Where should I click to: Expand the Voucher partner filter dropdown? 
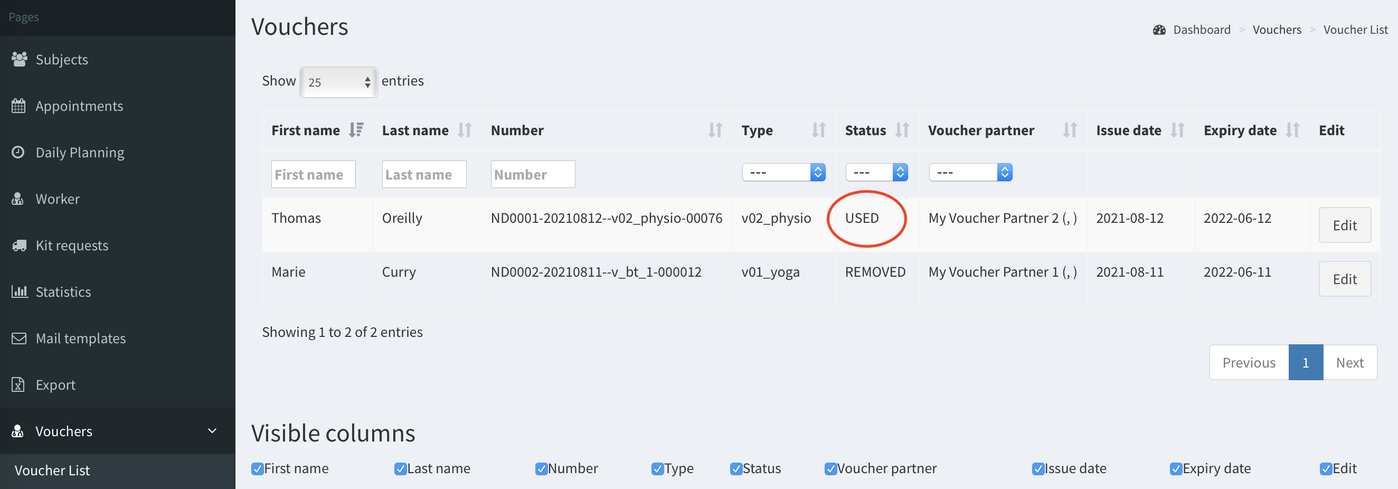970,173
